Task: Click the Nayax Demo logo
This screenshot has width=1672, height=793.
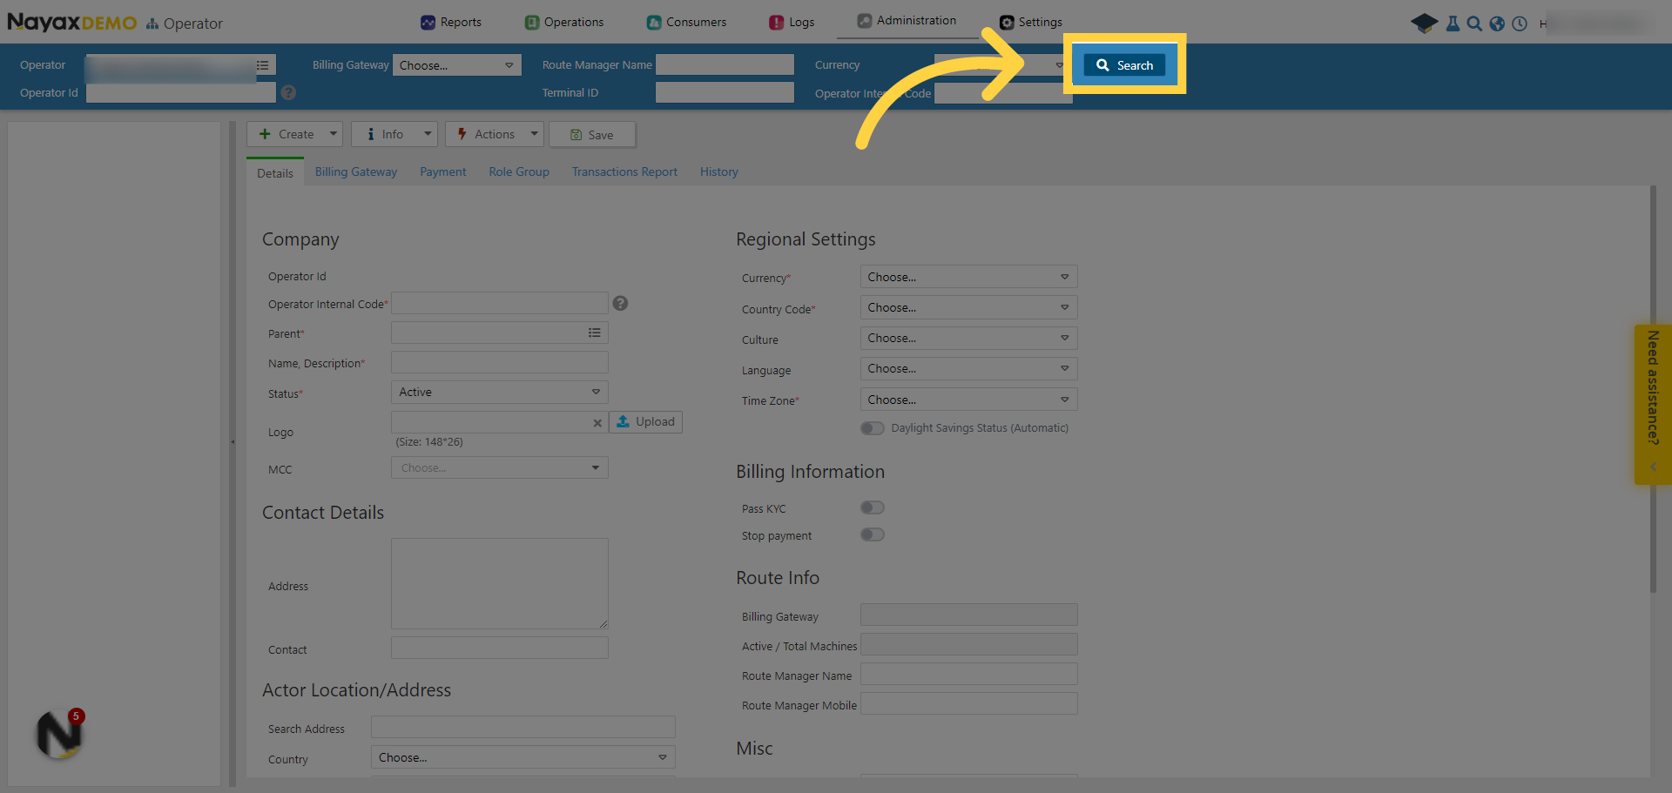Action: 71,23
